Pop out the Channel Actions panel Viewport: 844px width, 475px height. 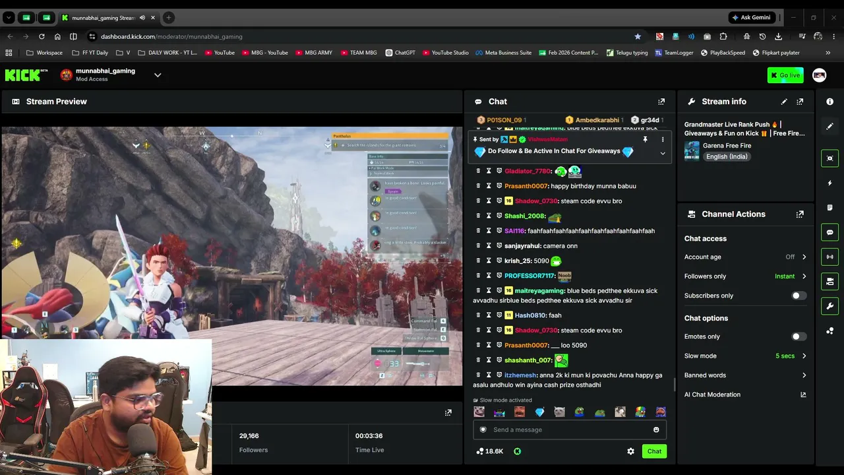(x=800, y=214)
